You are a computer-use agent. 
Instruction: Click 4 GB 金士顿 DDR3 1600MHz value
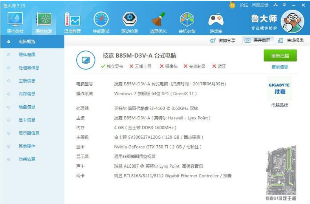pyautogui.click(x=145, y=128)
